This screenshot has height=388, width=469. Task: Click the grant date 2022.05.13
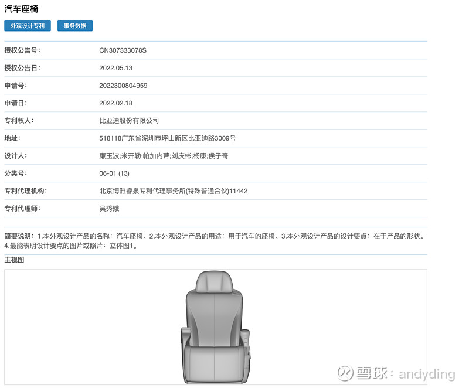(117, 68)
